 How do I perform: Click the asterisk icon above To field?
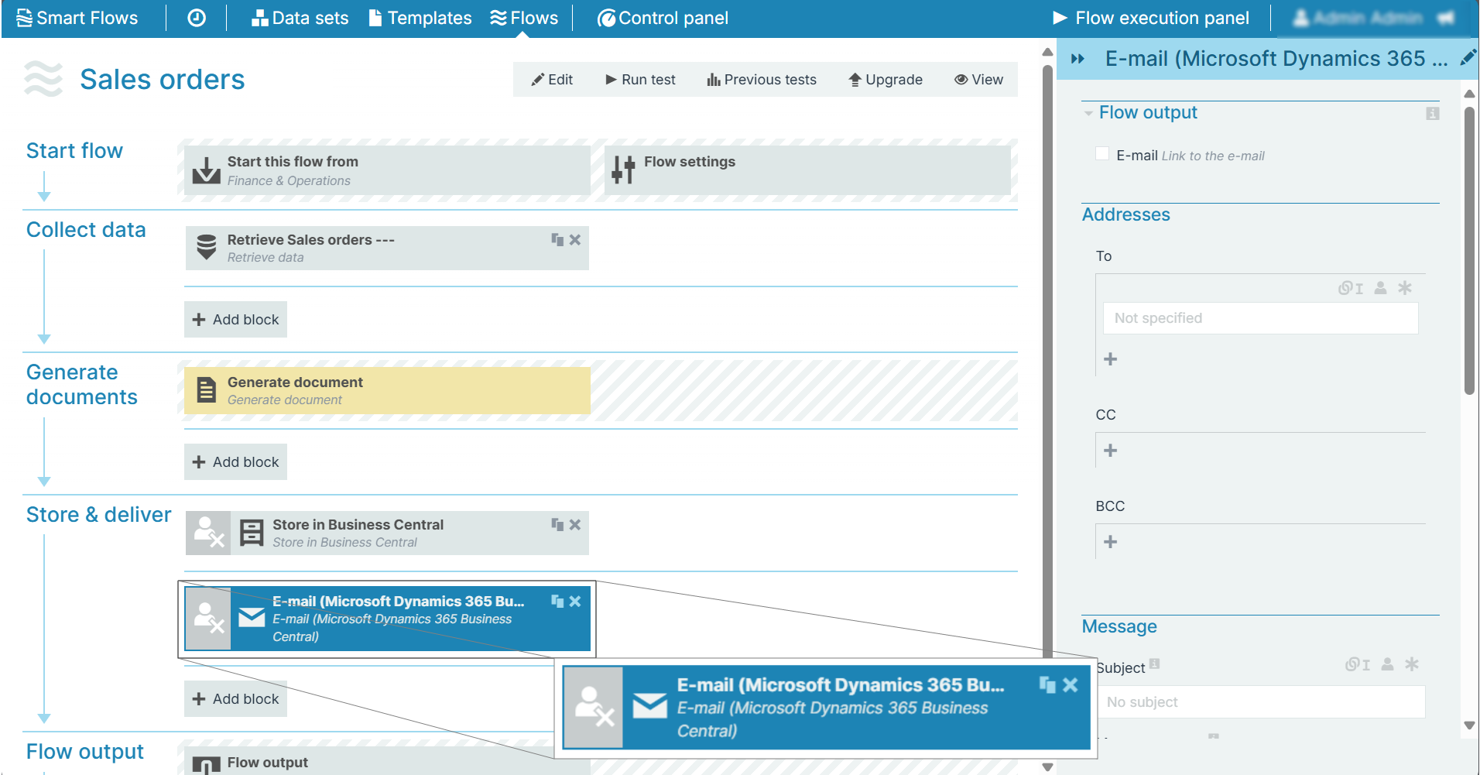click(1405, 288)
